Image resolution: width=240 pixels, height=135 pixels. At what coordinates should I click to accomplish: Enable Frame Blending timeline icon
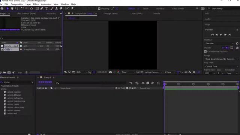pos(148,83)
